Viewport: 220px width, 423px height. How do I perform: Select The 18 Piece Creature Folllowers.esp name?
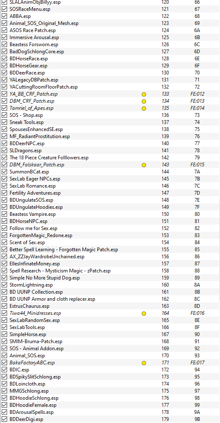point(49,158)
